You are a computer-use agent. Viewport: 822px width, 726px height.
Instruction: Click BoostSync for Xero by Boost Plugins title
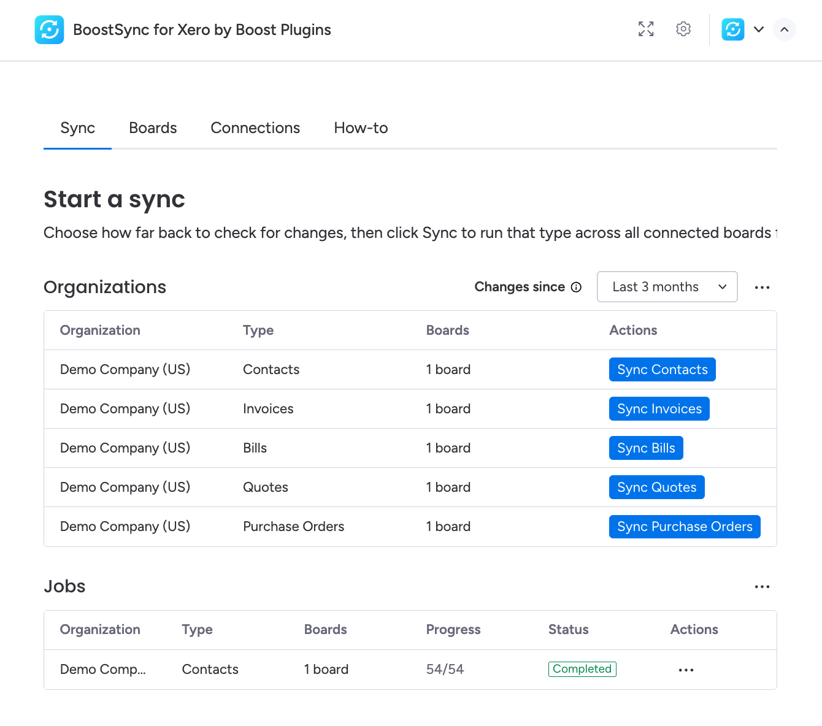(x=202, y=29)
